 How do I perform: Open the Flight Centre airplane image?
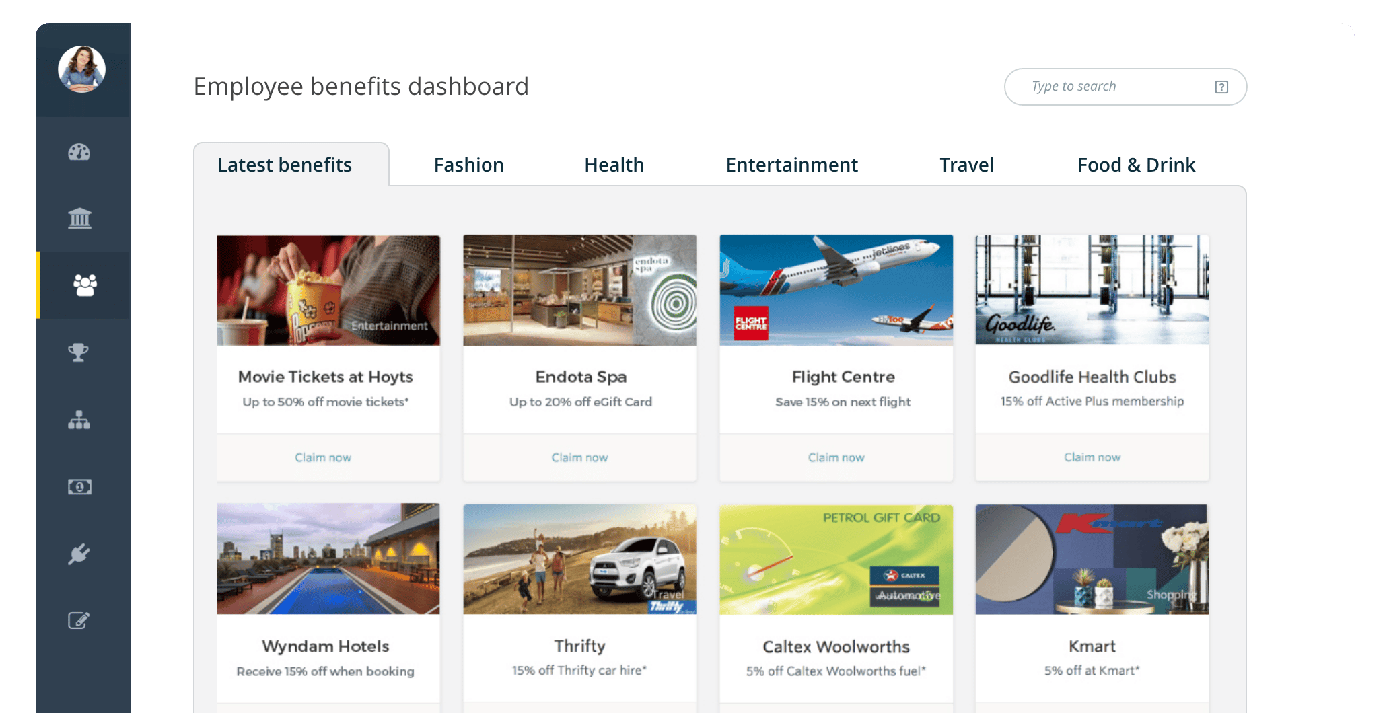point(836,291)
